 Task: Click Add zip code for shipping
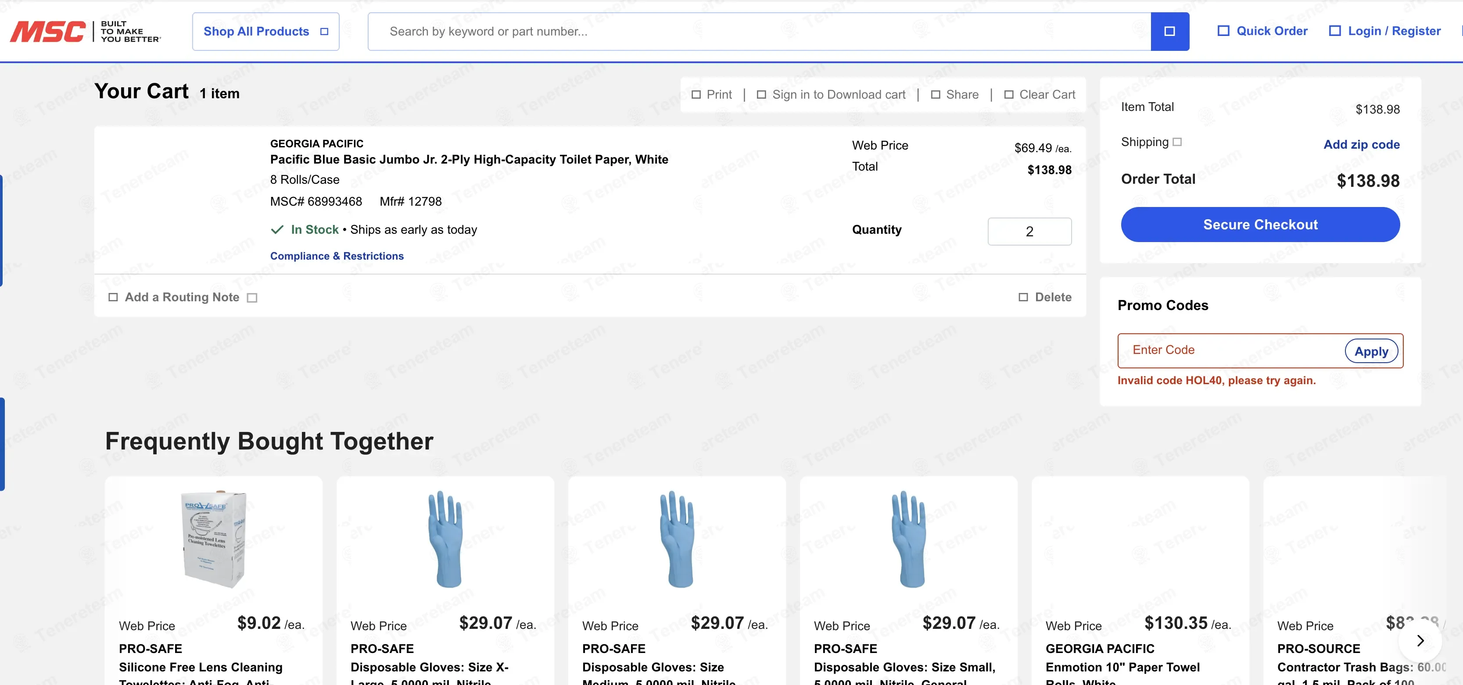(x=1361, y=145)
